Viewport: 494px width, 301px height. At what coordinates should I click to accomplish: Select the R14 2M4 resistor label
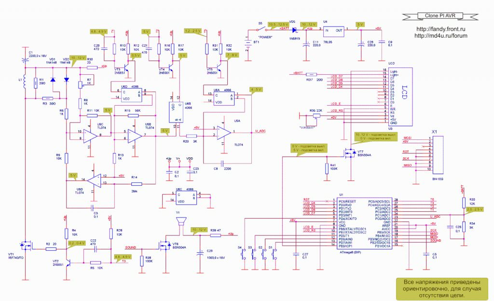134,184
